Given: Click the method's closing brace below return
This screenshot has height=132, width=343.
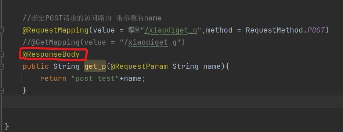Looking at the screenshot, I should [x=25, y=90].
